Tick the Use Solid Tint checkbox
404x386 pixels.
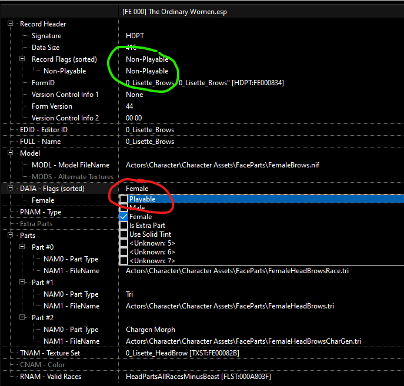pyautogui.click(x=123, y=234)
